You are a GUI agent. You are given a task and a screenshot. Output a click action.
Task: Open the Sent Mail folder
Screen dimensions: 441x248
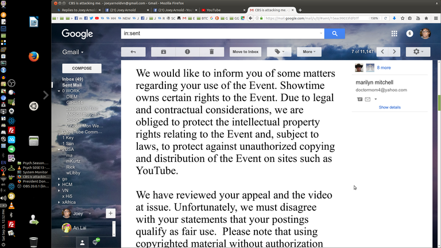pyautogui.click(x=72, y=85)
